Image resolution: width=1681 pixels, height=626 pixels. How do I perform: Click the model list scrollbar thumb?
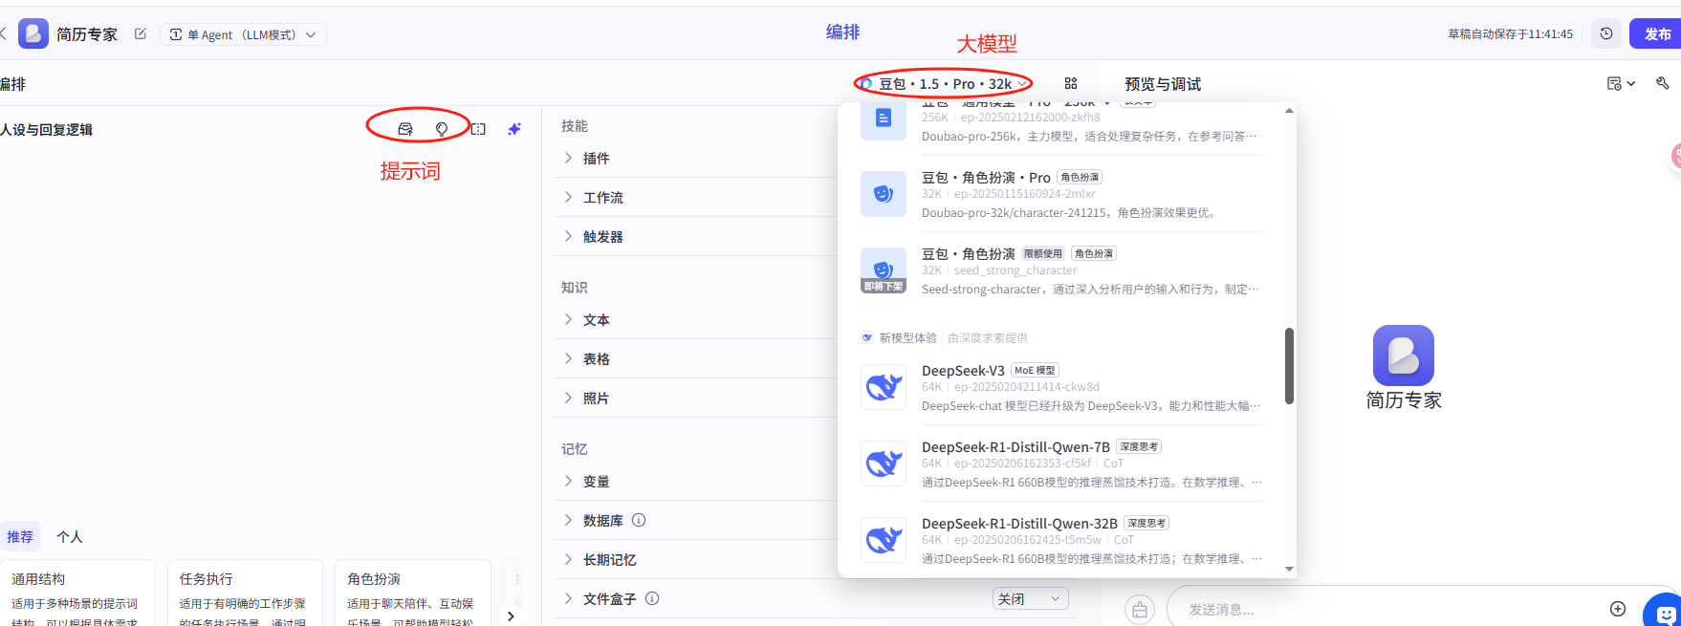click(1289, 366)
